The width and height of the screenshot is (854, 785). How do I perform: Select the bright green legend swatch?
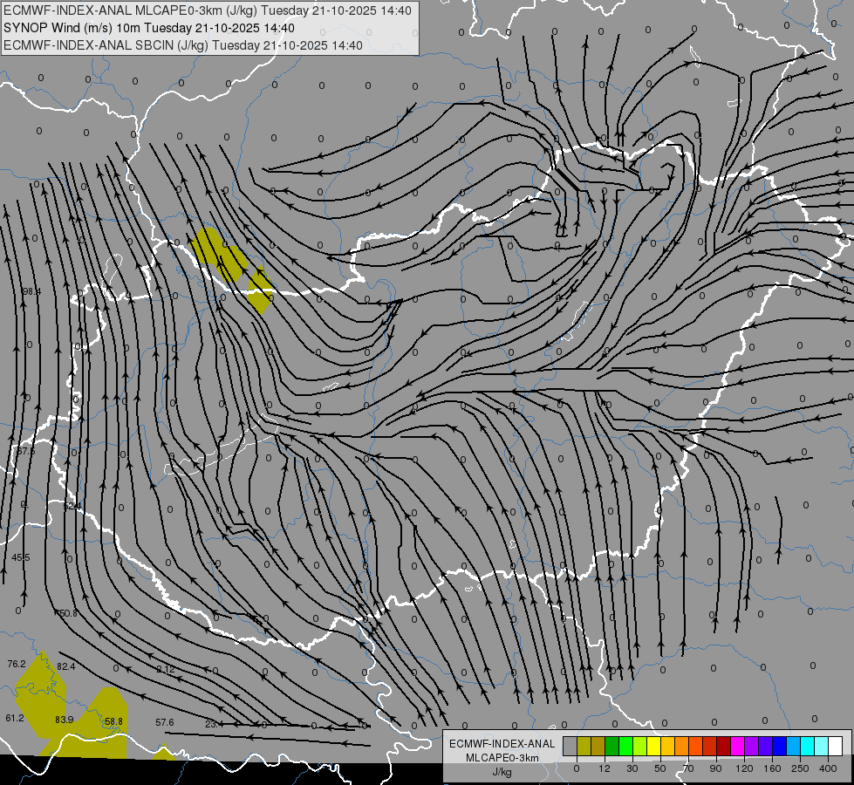625,746
